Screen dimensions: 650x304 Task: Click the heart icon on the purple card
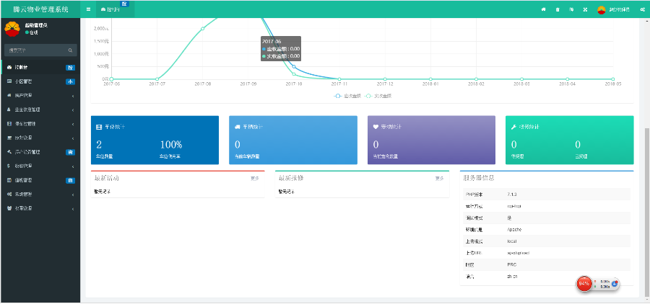376,126
